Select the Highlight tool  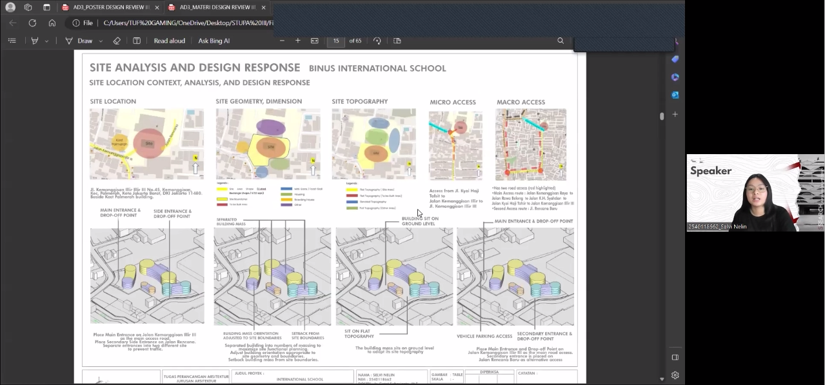[35, 41]
